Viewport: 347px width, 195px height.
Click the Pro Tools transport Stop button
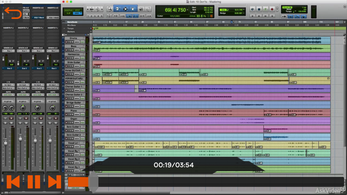click(259, 9)
